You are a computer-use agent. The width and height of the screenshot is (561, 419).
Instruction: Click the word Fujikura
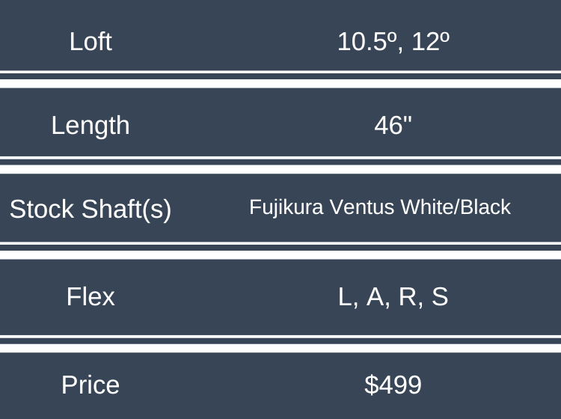tap(280, 207)
